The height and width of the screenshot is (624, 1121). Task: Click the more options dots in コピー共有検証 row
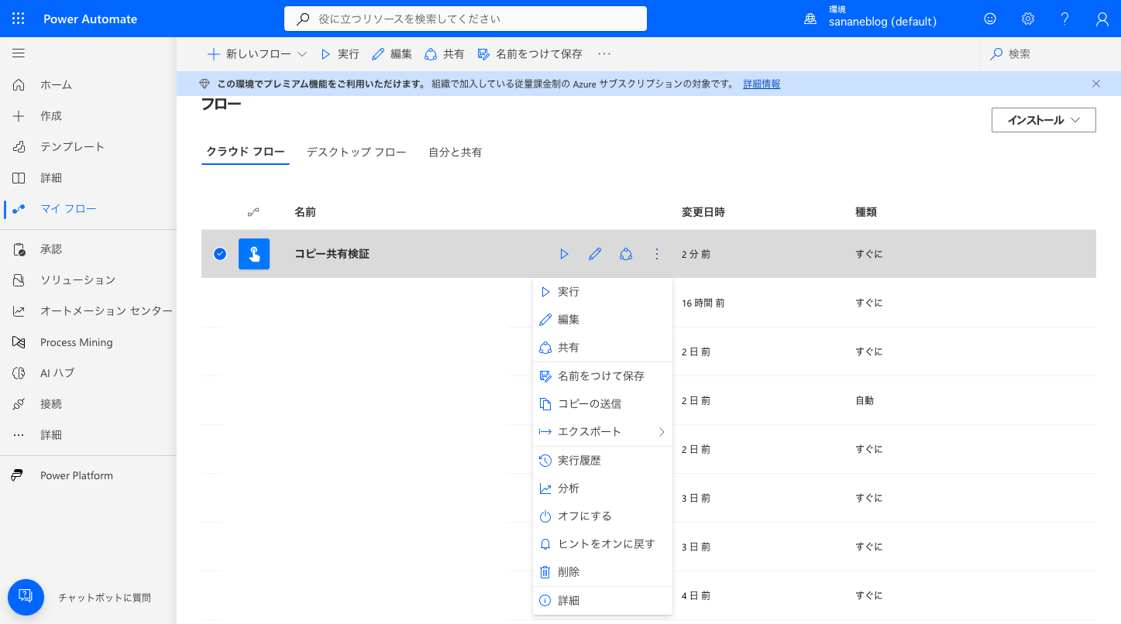tap(657, 254)
